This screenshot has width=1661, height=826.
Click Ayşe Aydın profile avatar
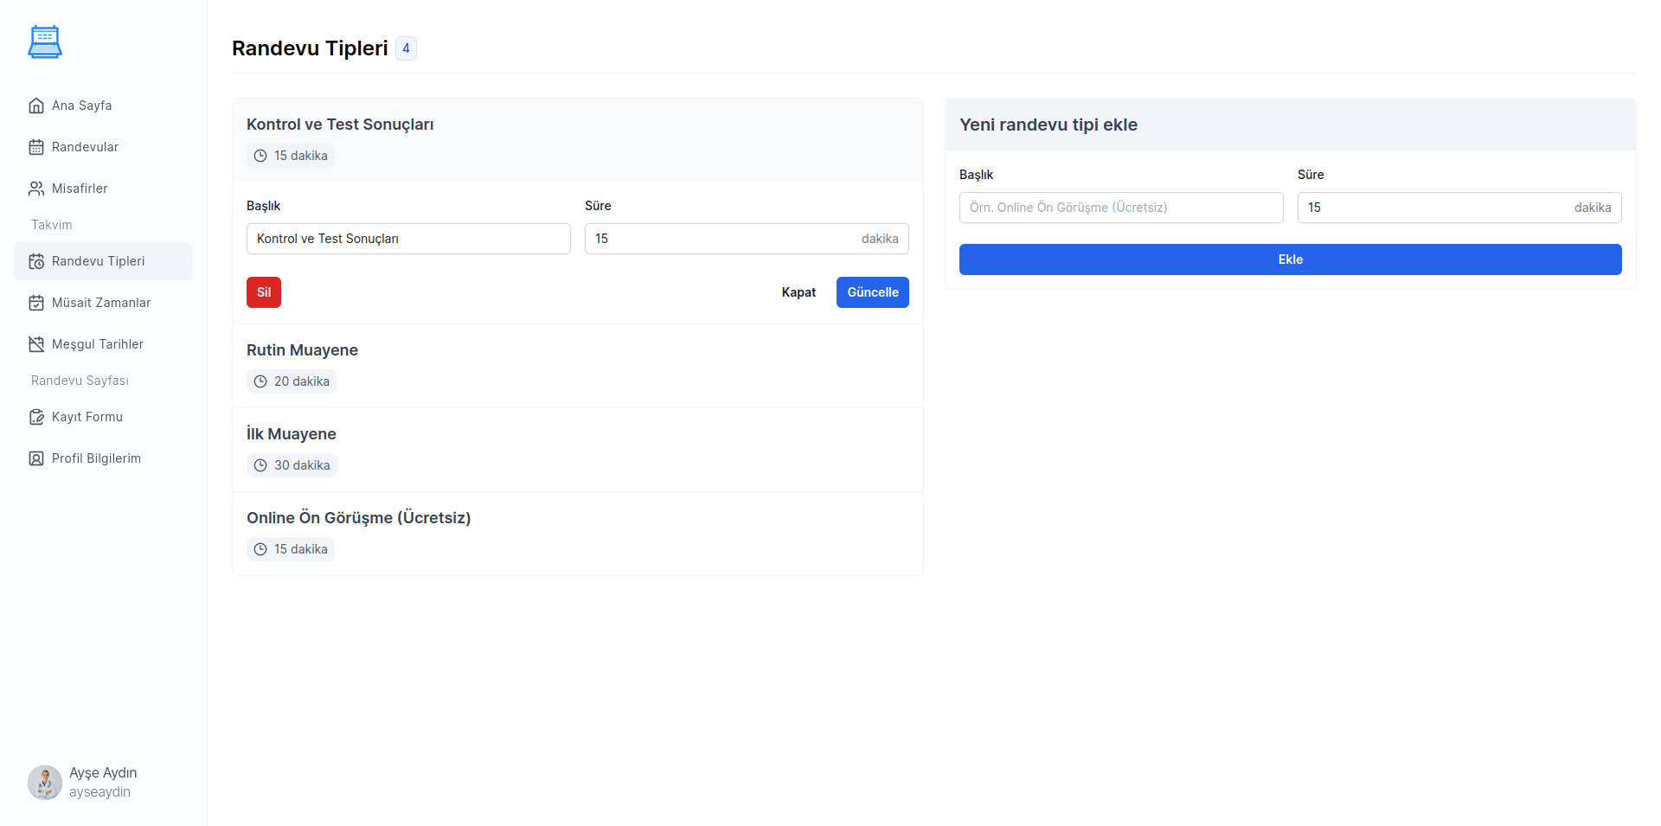coord(45,783)
